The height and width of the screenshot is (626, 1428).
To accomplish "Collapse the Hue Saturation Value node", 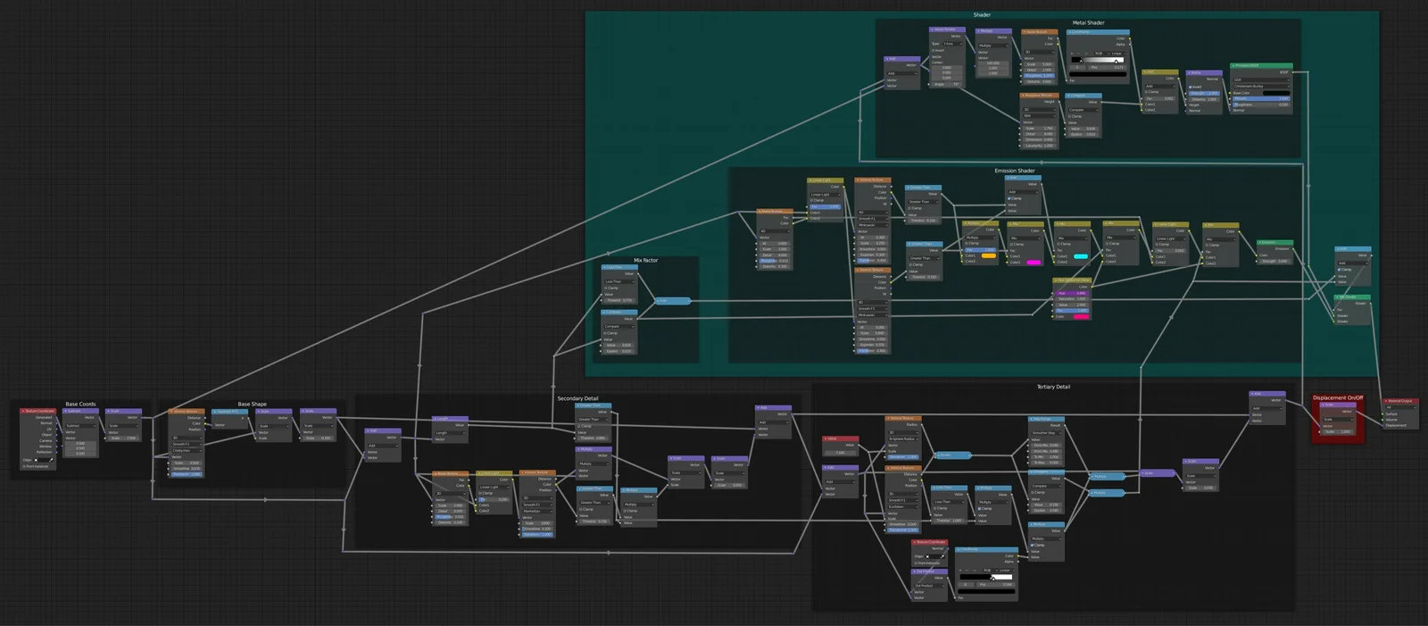I will coord(1056,280).
